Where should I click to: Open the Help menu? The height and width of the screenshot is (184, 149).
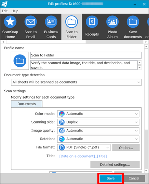pos(15,11)
